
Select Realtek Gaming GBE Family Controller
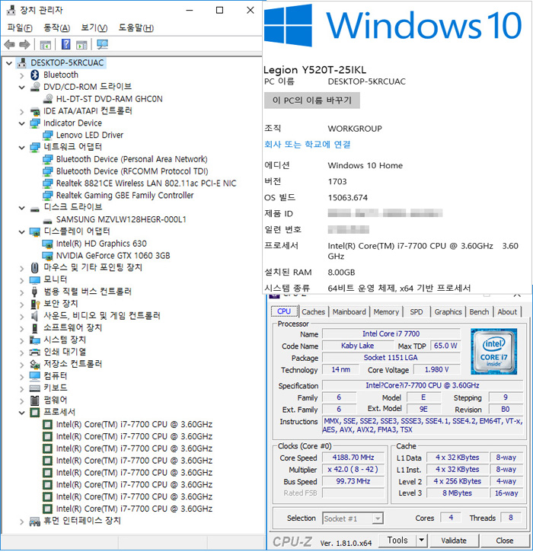coord(125,196)
